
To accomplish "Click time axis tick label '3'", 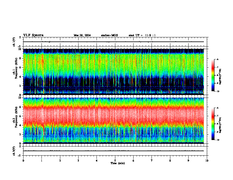I will (x=78, y=161).
